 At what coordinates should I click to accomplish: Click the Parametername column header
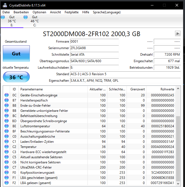(x=53, y=89)
